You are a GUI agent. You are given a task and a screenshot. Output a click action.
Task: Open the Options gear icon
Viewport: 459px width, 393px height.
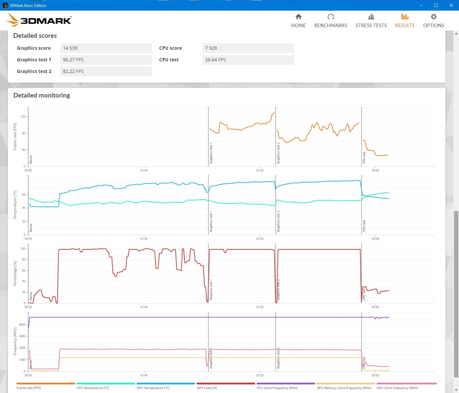click(x=433, y=17)
